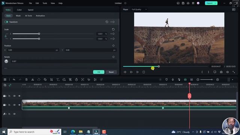Click the Reset button
240x135 pixels.
point(111,72)
